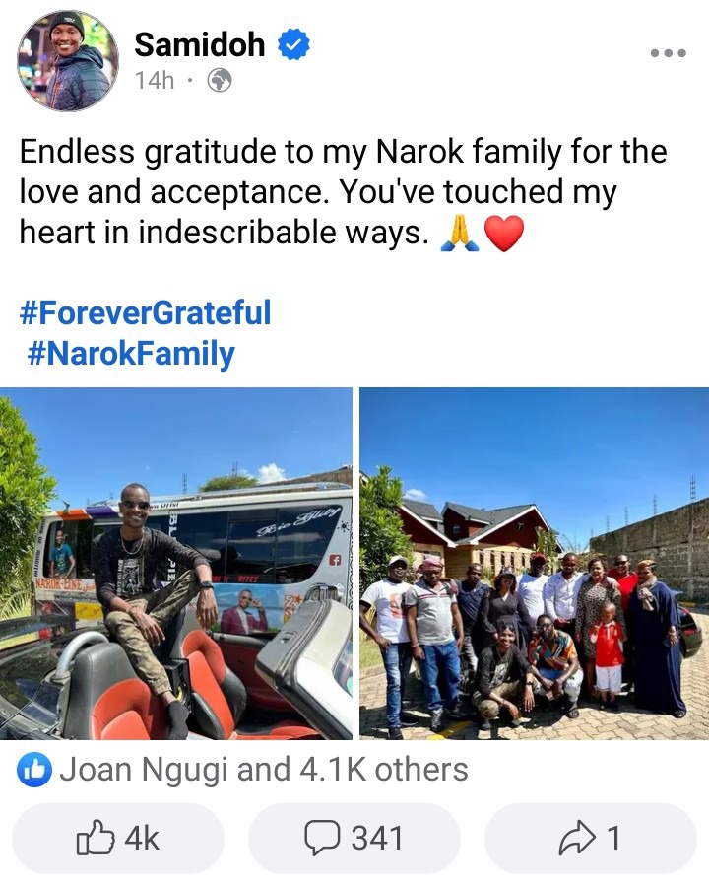
Task: Click the share arrow icon
Action: 577,838
